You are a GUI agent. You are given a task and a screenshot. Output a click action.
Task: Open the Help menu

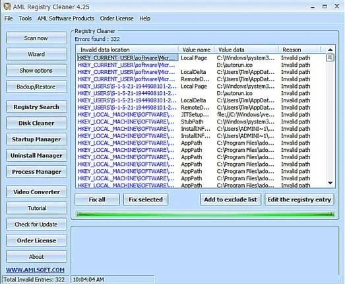tap(144, 18)
